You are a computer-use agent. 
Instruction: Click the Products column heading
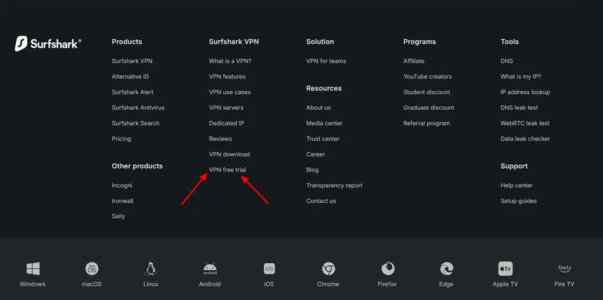click(x=127, y=42)
